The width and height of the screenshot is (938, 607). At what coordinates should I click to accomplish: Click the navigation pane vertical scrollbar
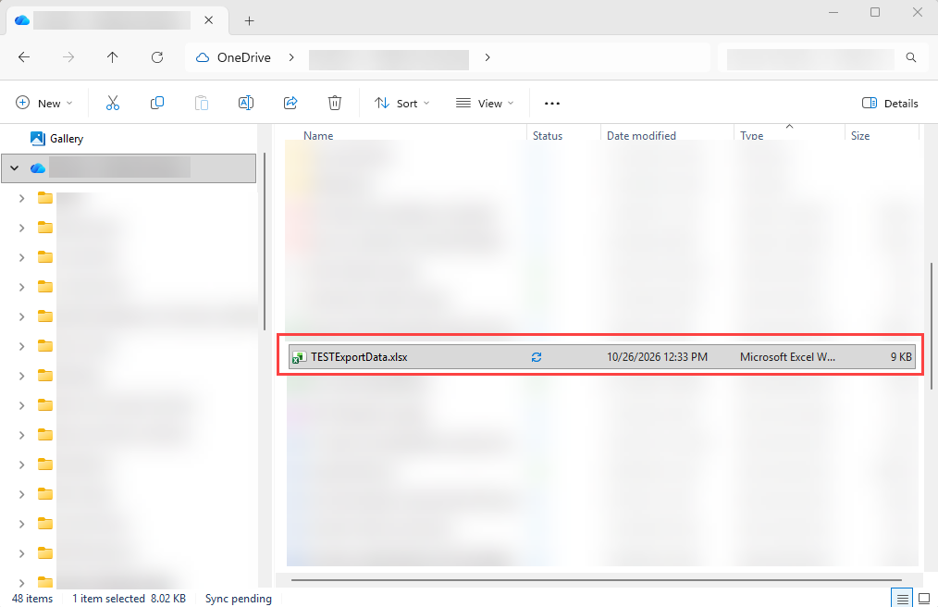[264, 241]
